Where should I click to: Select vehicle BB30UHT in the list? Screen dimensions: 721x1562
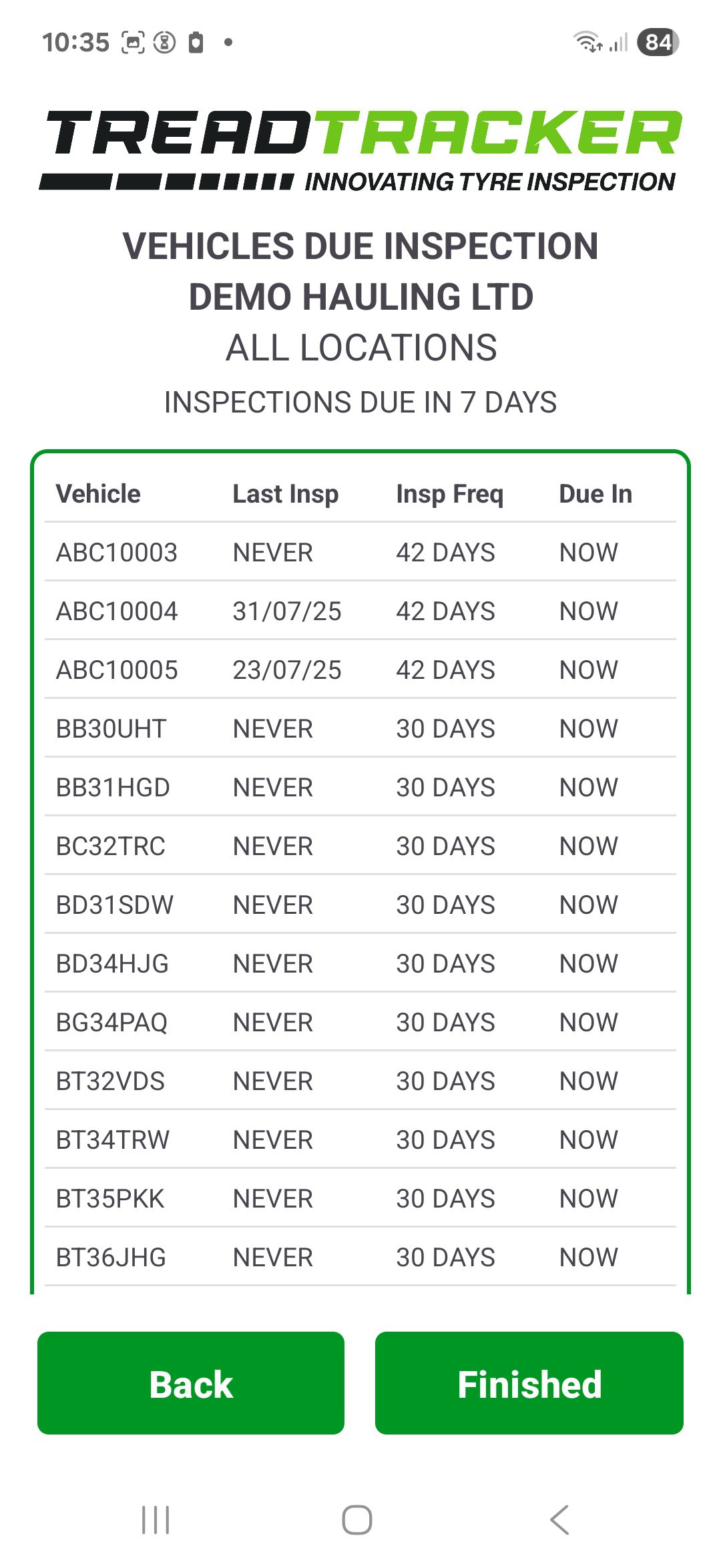pyautogui.click(x=111, y=729)
